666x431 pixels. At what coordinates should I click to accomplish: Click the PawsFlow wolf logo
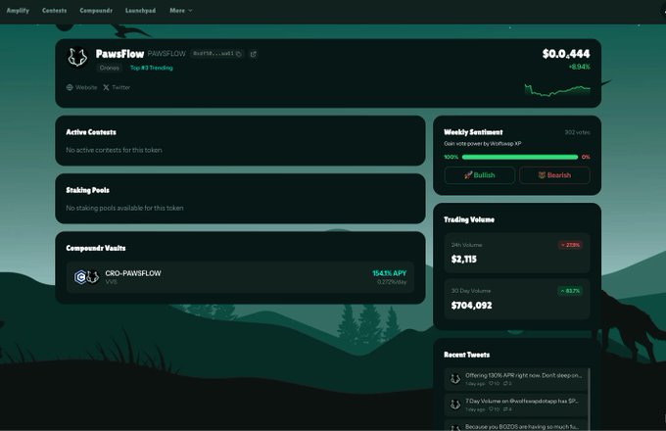[x=77, y=57]
